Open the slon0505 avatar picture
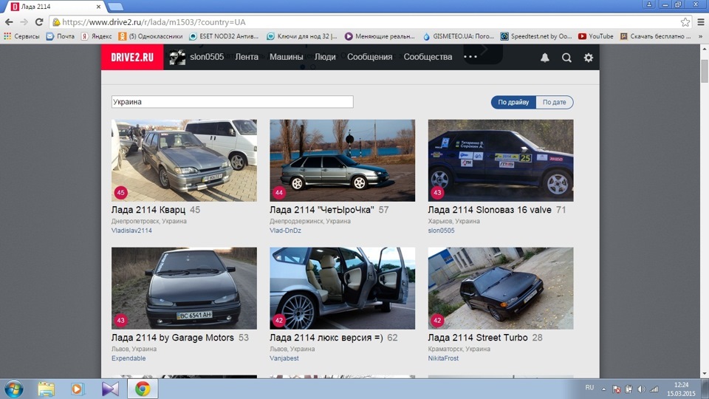Screen dimensions: 709x399 177,57
